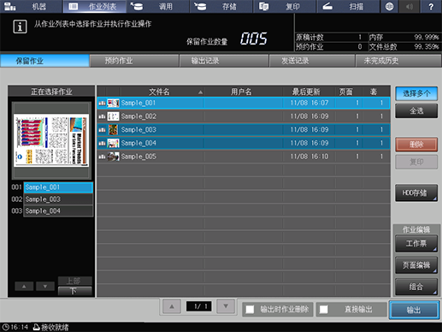The height and width of the screenshot is (332, 442).
Task: Go to previous page of job list
Action: point(172,306)
